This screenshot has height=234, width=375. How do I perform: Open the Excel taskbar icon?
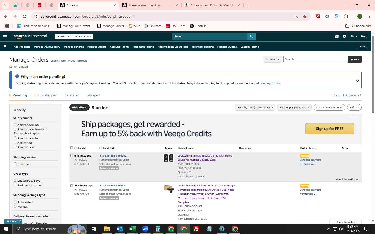(133, 229)
